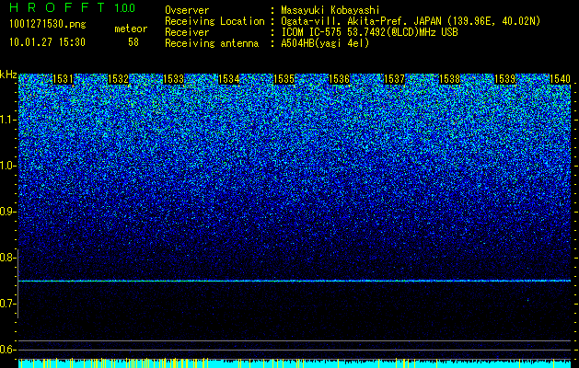Click the 1535 time marker
This screenshot has width=579, height=368.
[x=284, y=79]
